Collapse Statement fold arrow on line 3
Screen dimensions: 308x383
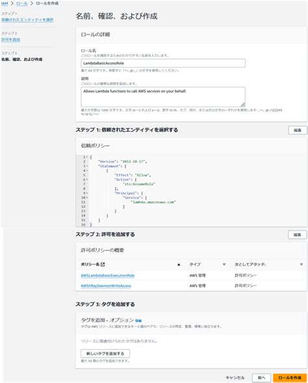pos(87,166)
